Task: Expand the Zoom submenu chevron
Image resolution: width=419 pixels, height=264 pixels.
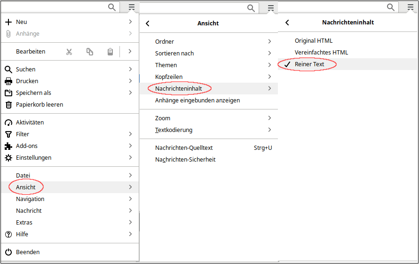Action: (x=269, y=118)
